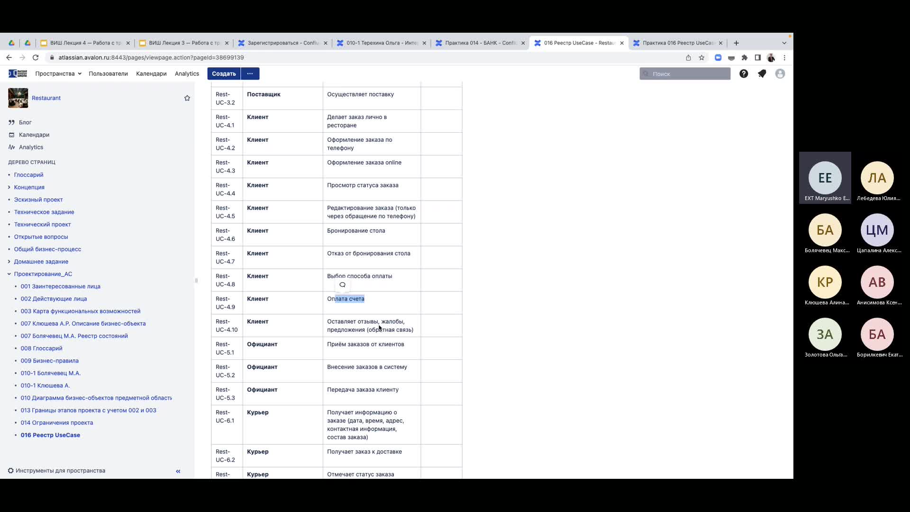Image resolution: width=910 pixels, height=512 pixels.
Task: Select Цапалина participant avatar ЦМ
Action: [877, 230]
